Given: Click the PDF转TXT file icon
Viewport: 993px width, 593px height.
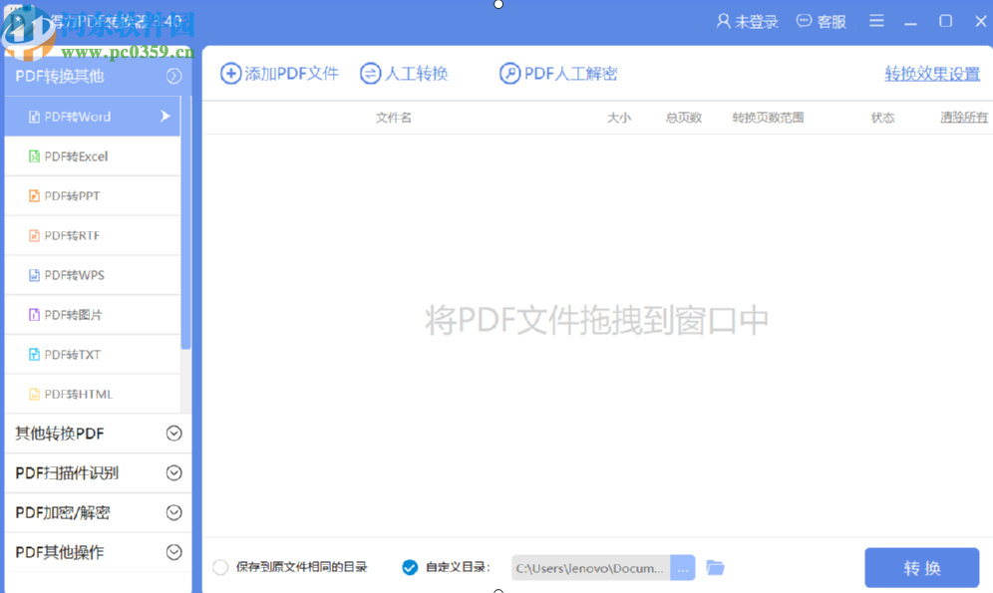Looking at the screenshot, I should (x=34, y=355).
